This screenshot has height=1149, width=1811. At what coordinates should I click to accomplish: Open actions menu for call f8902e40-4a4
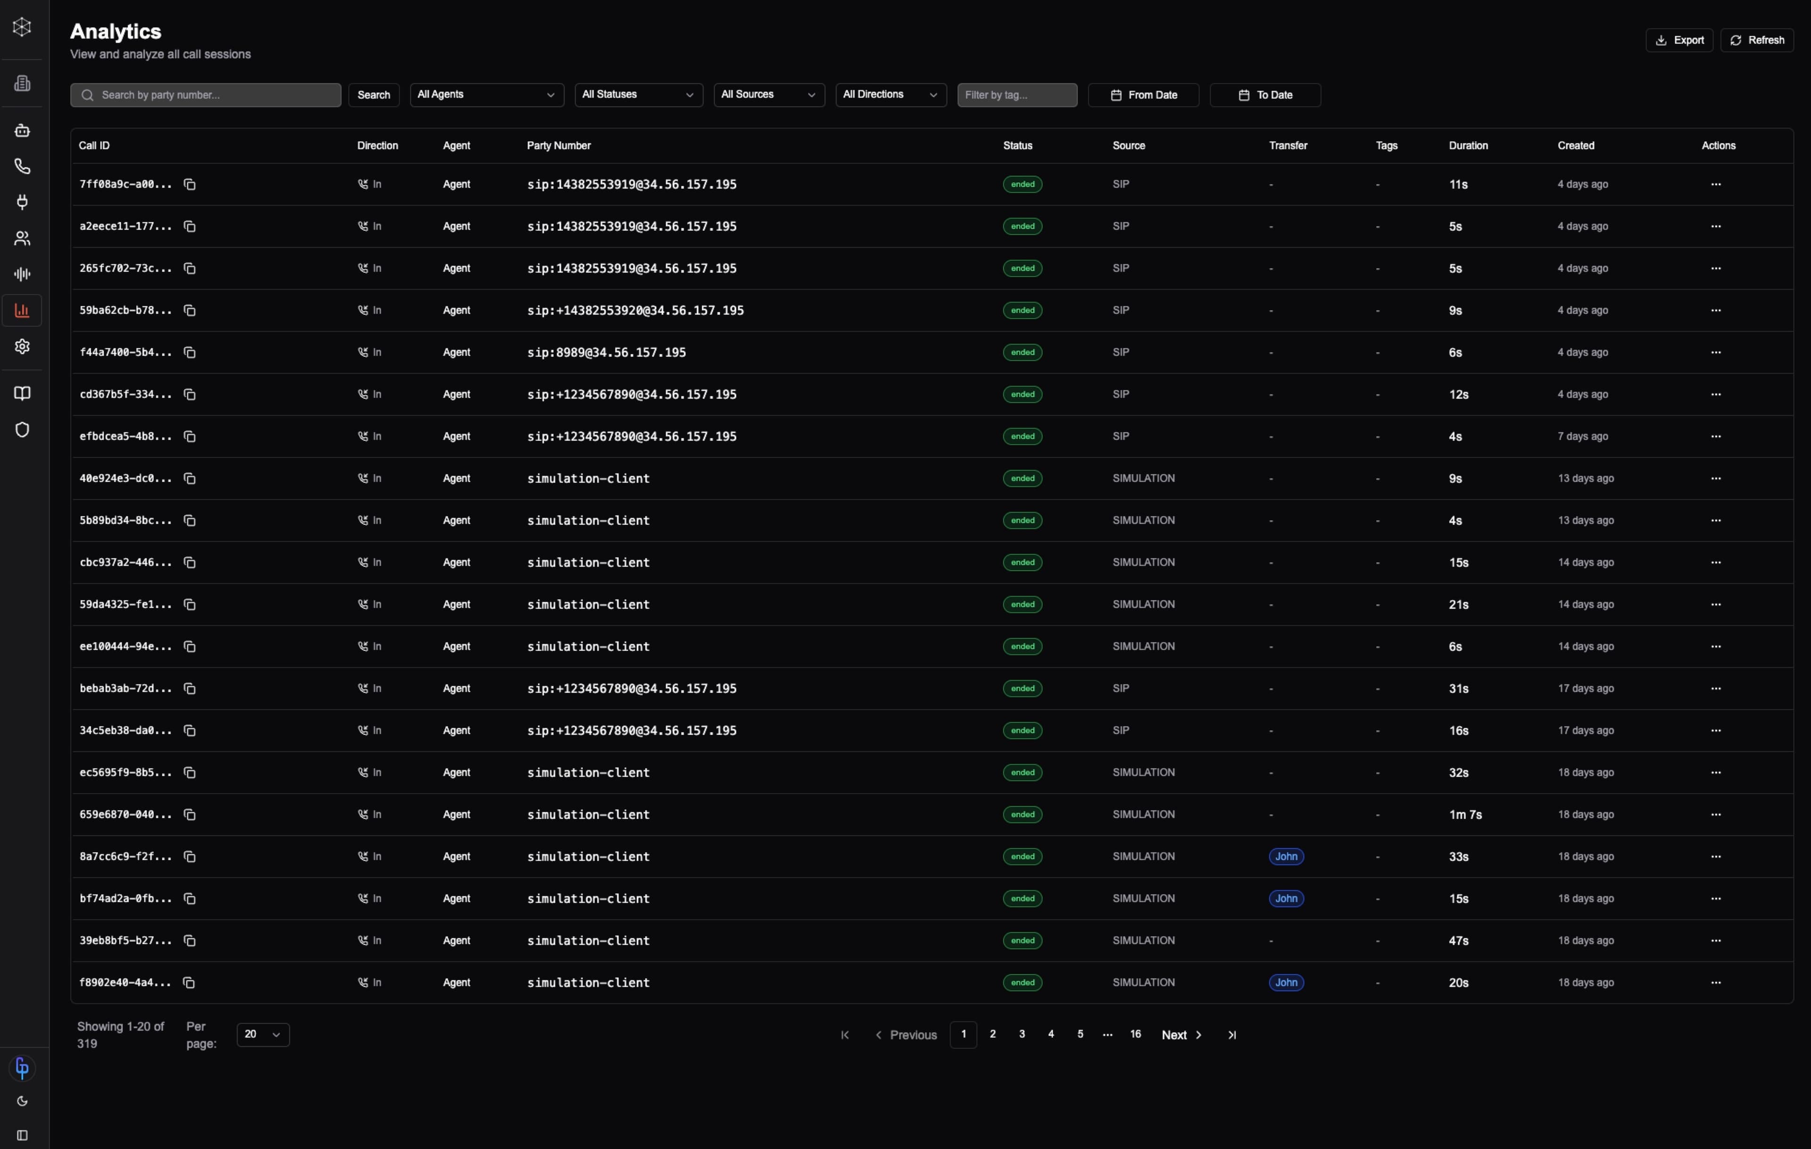tap(1715, 982)
